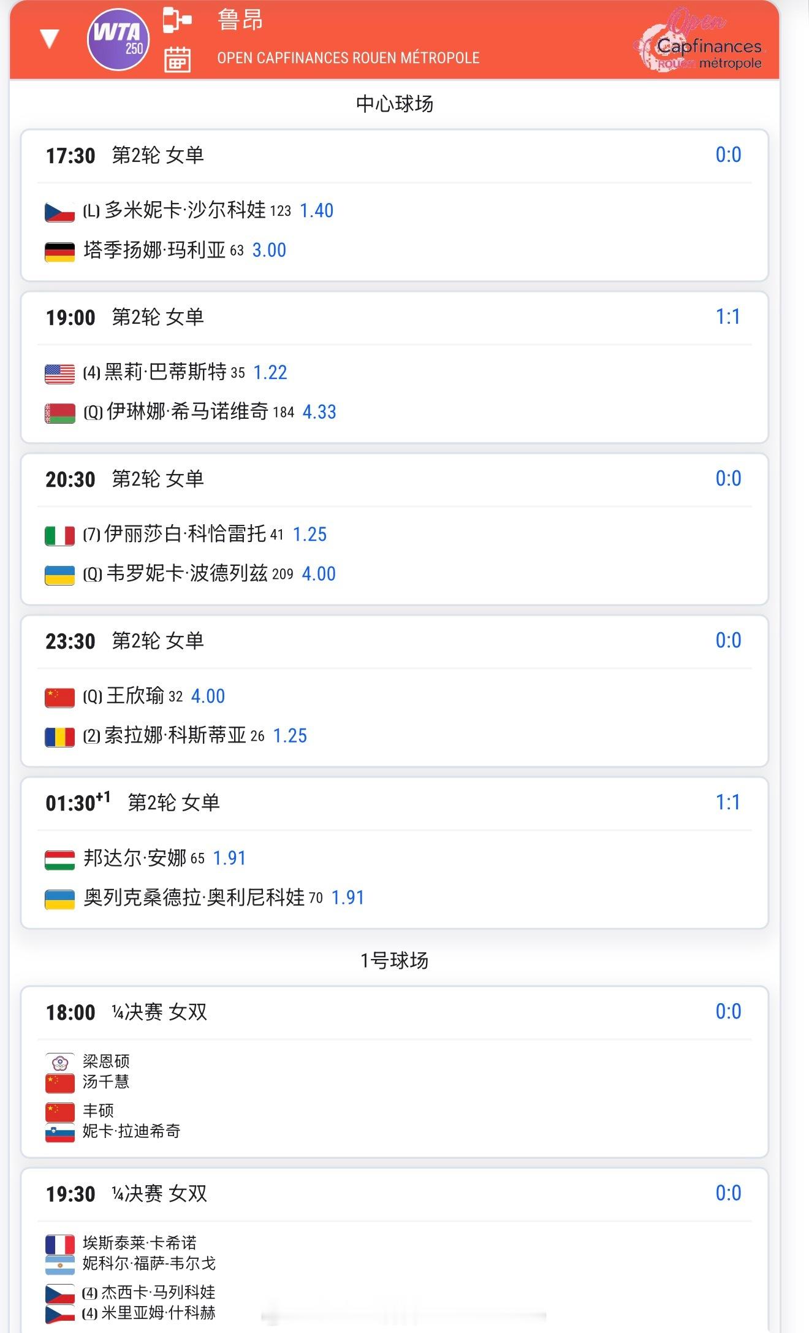Open the 1:1 head-to-head for the 19:00 match
This screenshot has width=809, height=1333.
click(x=728, y=317)
